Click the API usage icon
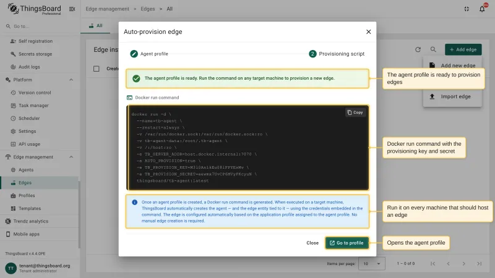495x278 pixels. [x=13, y=144]
